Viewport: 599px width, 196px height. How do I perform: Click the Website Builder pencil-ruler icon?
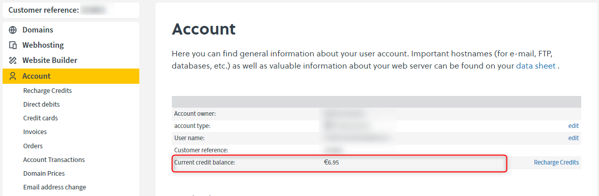[13, 60]
